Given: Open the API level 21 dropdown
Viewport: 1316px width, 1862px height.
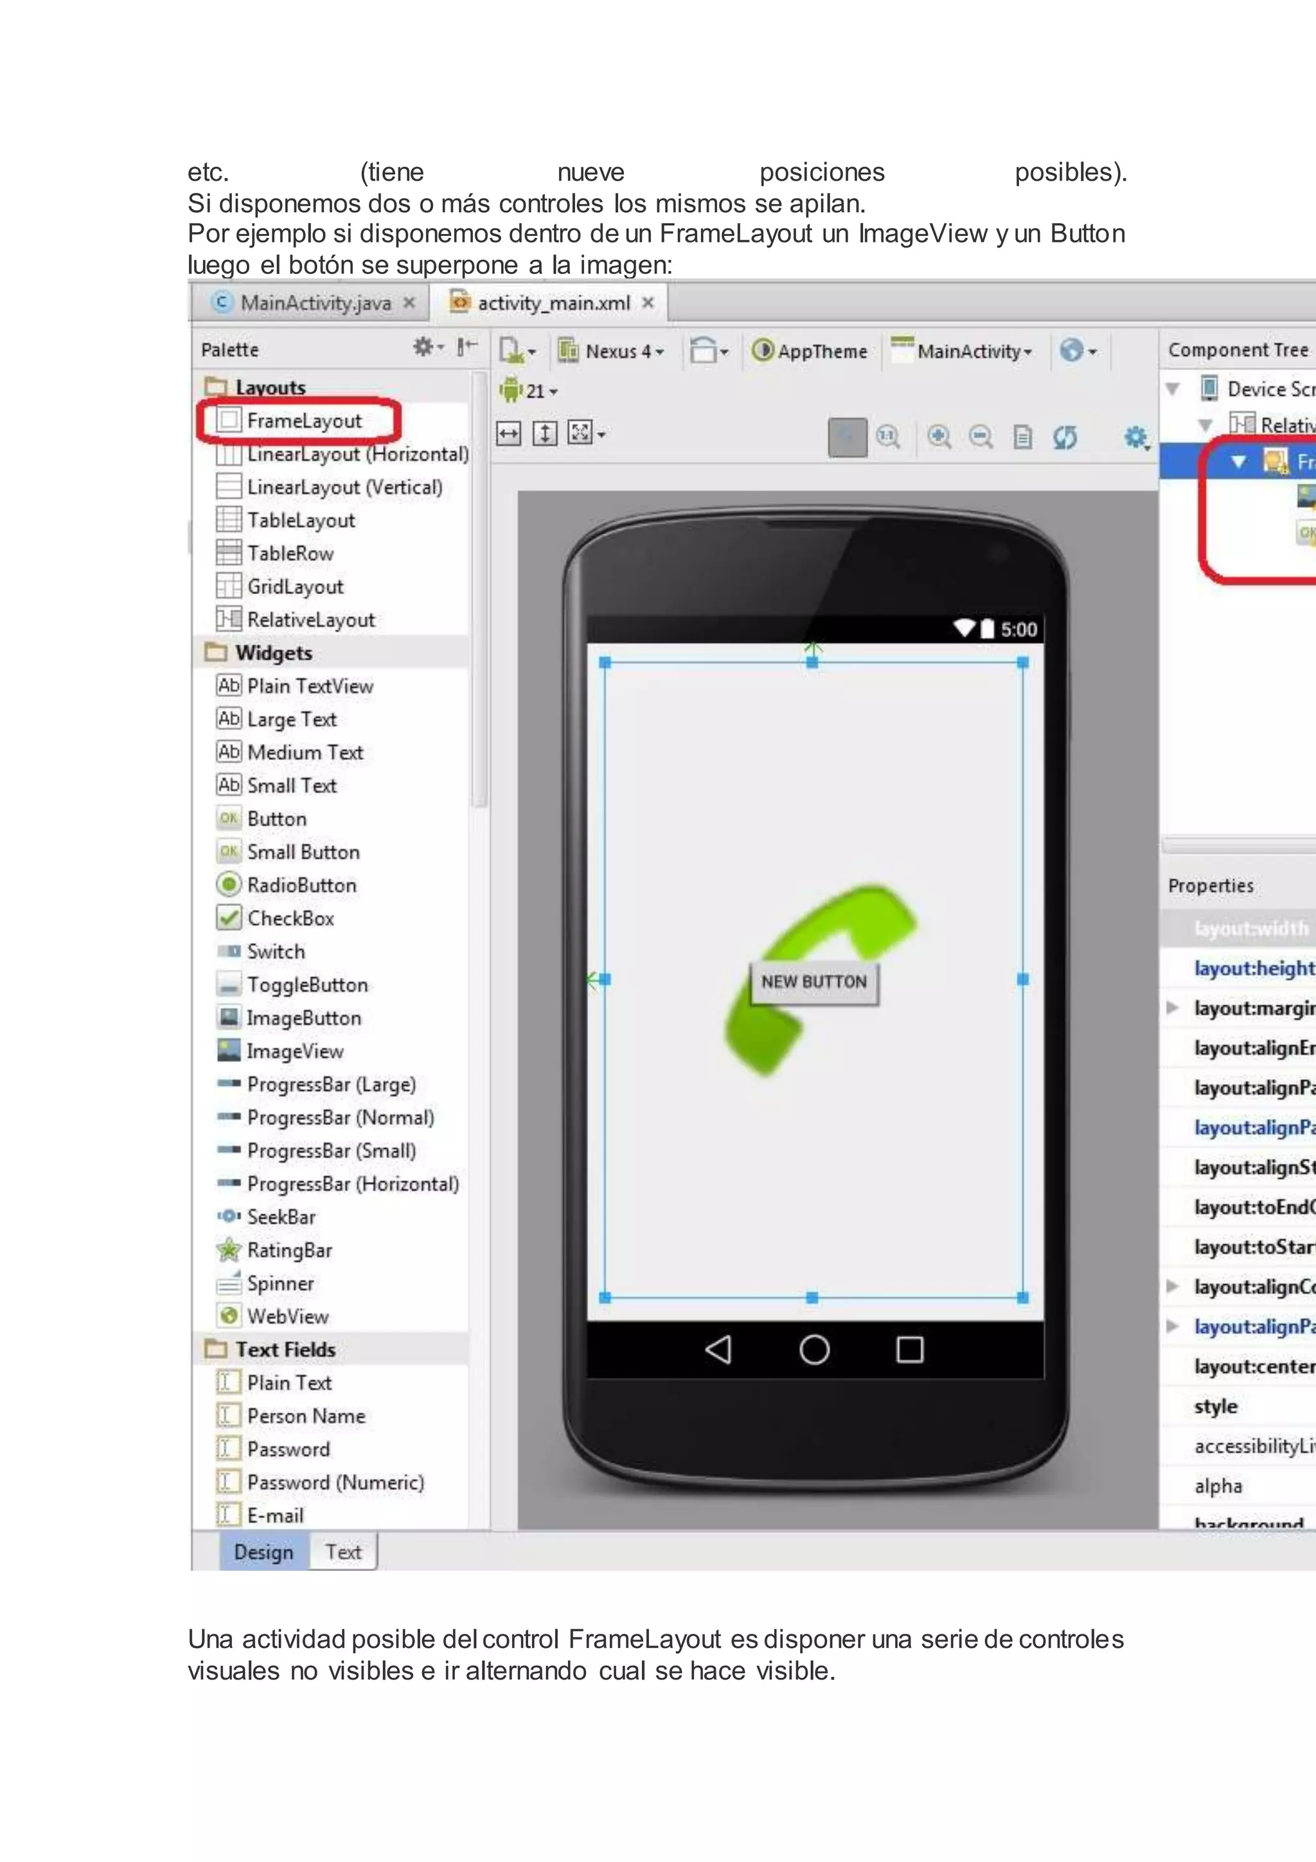Looking at the screenshot, I should 531,391.
